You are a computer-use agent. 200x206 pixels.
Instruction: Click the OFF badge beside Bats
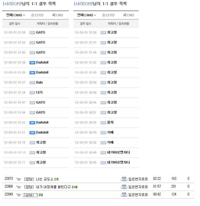point(32,83)
